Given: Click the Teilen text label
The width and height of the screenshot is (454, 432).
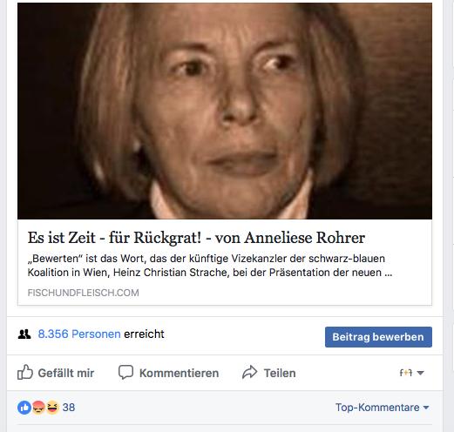Looking at the screenshot, I should pos(280,373).
